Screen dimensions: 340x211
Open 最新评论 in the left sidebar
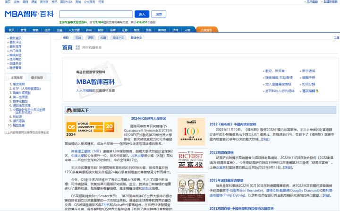click(x=16, y=42)
